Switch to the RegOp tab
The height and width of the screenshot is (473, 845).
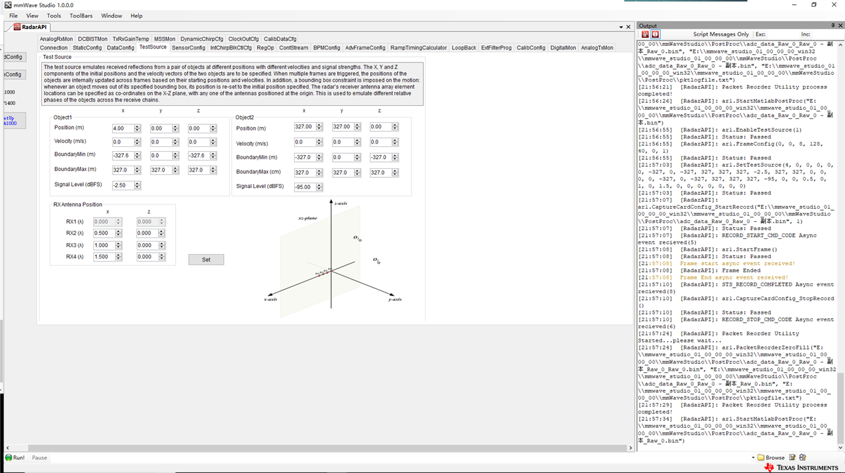(265, 47)
